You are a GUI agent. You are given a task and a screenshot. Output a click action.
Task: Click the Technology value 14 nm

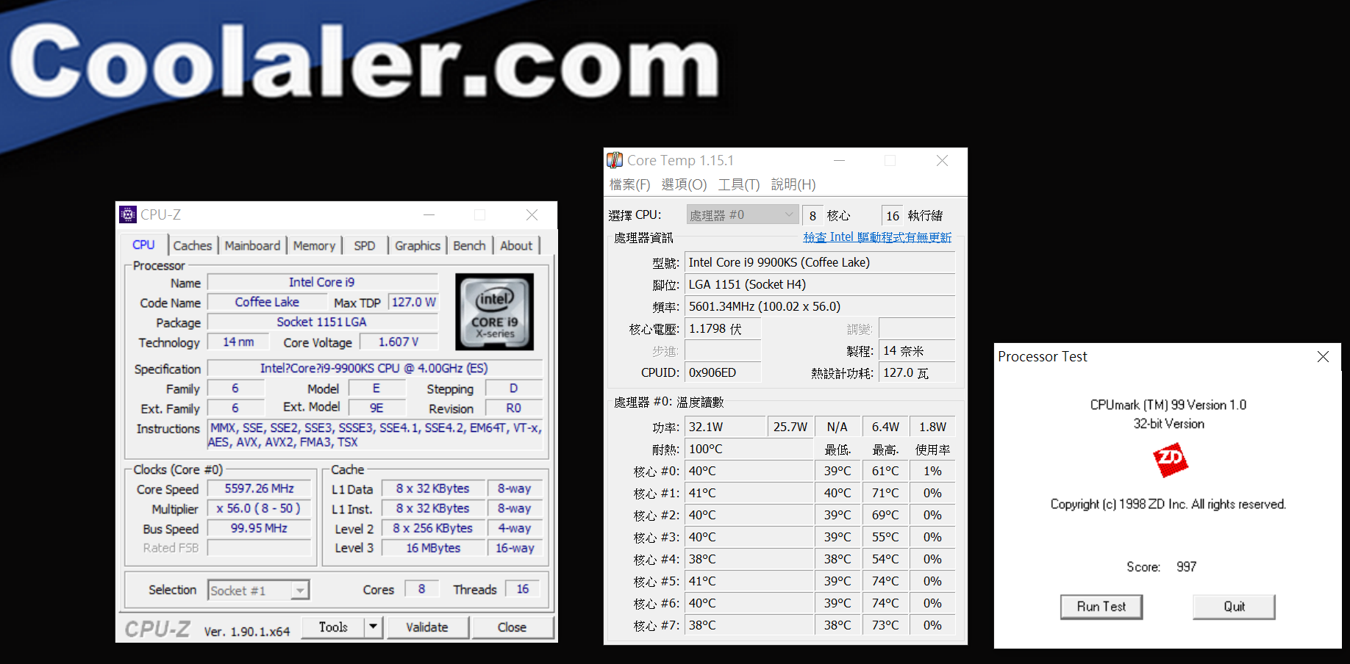pyautogui.click(x=238, y=342)
